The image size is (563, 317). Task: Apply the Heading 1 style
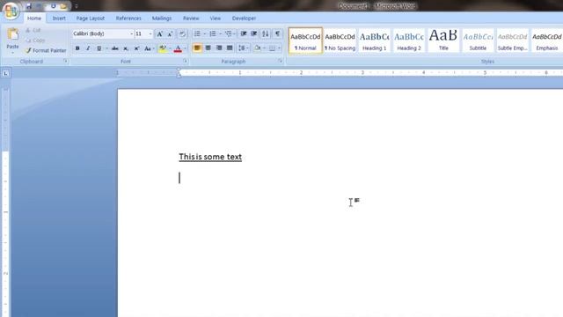click(x=374, y=41)
